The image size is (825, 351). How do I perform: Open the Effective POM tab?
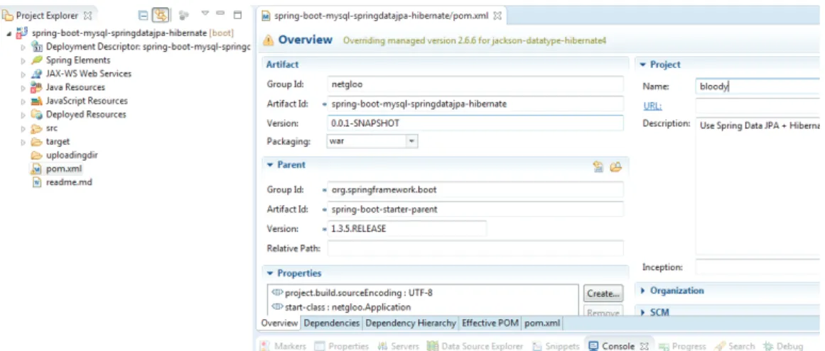point(490,323)
